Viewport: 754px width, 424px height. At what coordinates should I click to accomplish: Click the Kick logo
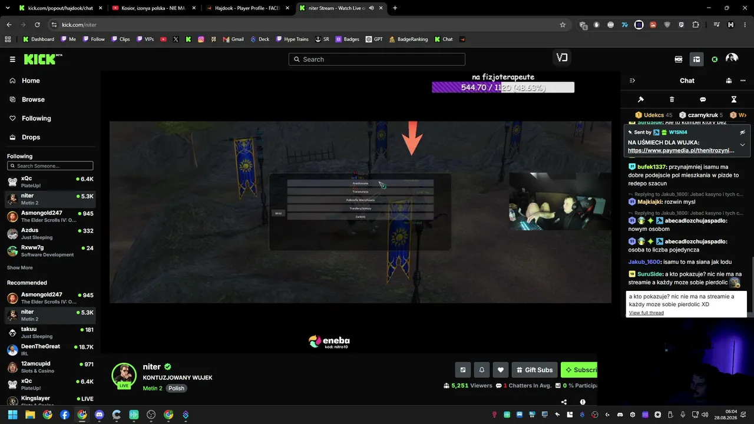[42, 59]
